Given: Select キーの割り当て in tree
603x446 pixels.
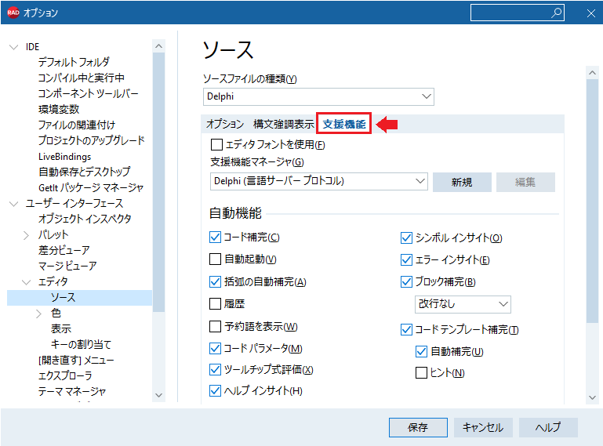Looking at the screenshot, I should (x=81, y=345).
